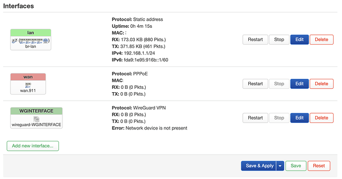Select the WGINTERFACE interface badge

pyautogui.click(x=36, y=111)
